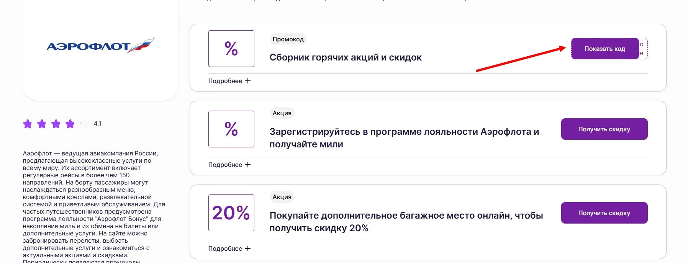Click Получить скидку on the loyalty program offer
688x263 pixels.
pyautogui.click(x=604, y=129)
